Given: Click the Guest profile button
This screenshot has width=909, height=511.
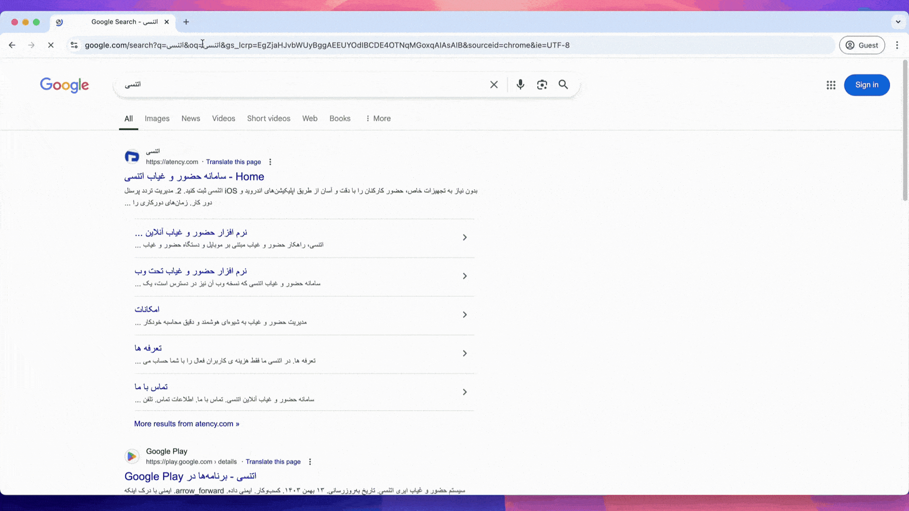Looking at the screenshot, I should [862, 45].
